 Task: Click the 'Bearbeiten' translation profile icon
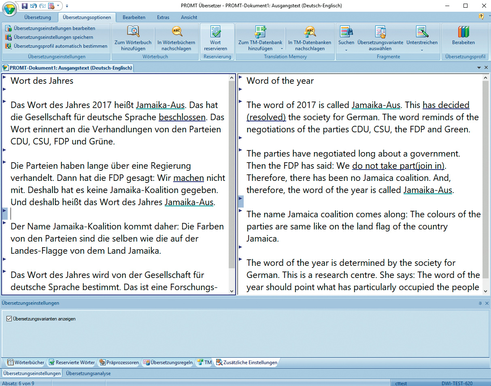463,32
